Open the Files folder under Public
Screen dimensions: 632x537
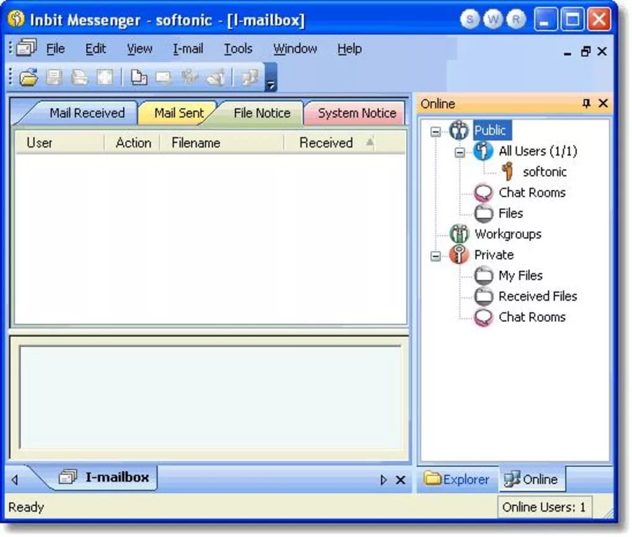click(511, 213)
